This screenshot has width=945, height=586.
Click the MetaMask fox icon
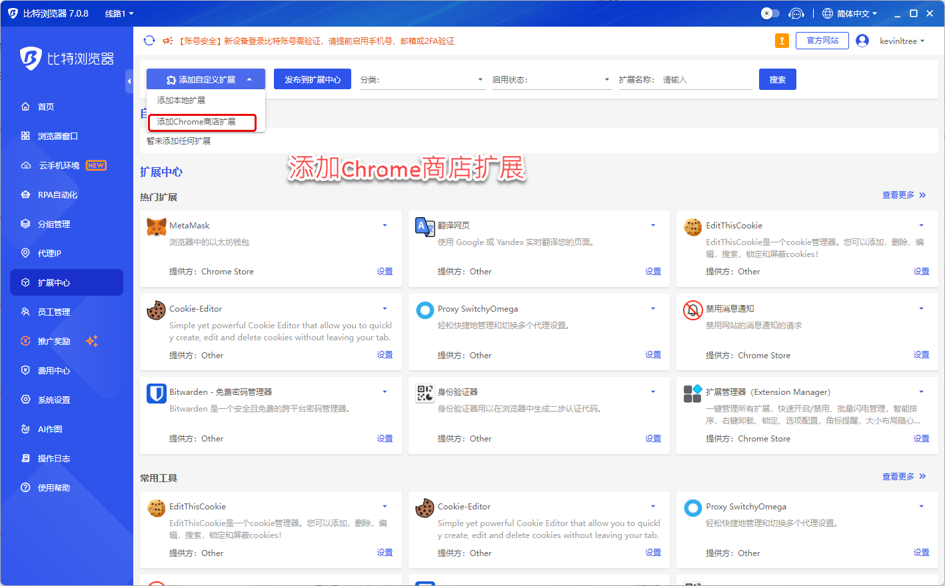(157, 227)
